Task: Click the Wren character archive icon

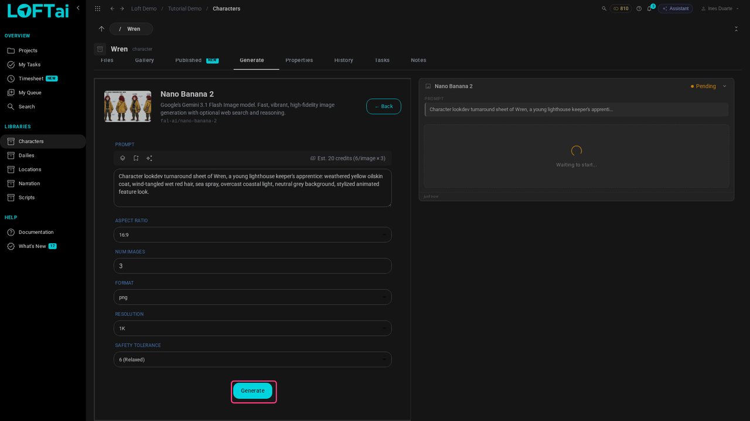Action: coord(100,49)
